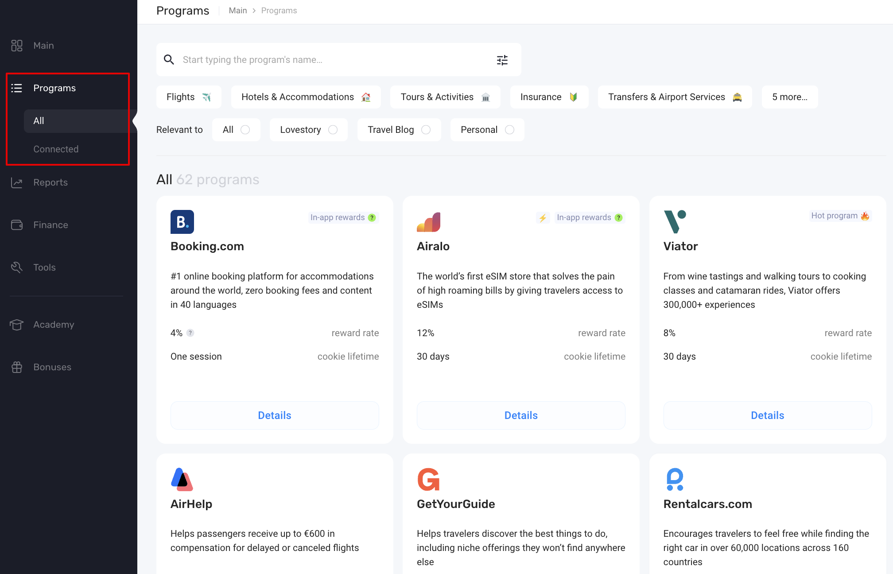Click the Airalo program title
The height and width of the screenshot is (574, 893).
[433, 246]
